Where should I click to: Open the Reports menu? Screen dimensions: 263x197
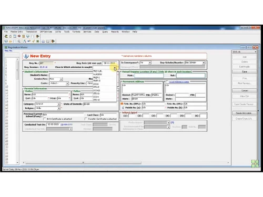click(x=115, y=32)
